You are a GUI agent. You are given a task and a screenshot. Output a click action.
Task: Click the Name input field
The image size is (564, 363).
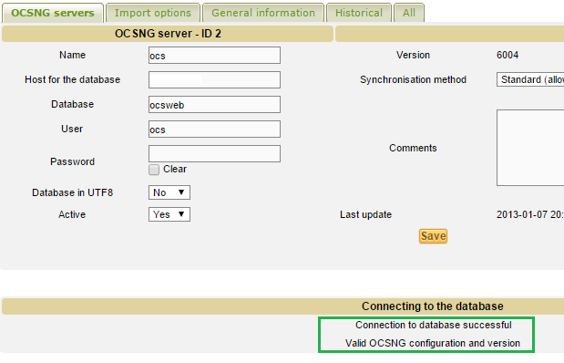214,55
